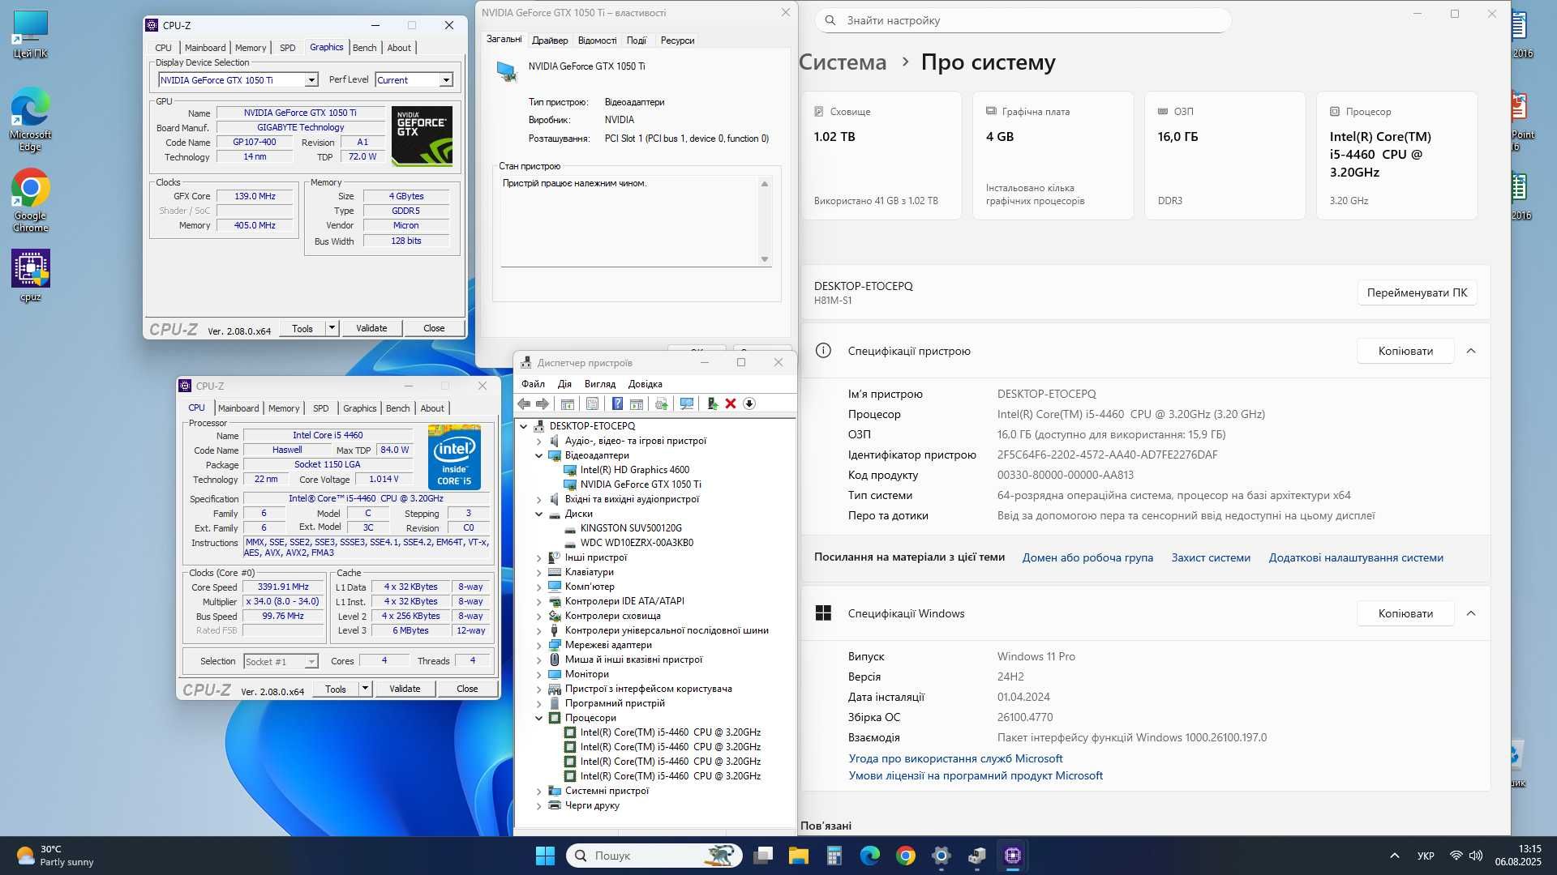Click scroll down arrow in device status box
Viewport: 1557px width, 875px height.
(x=764, y=259)
